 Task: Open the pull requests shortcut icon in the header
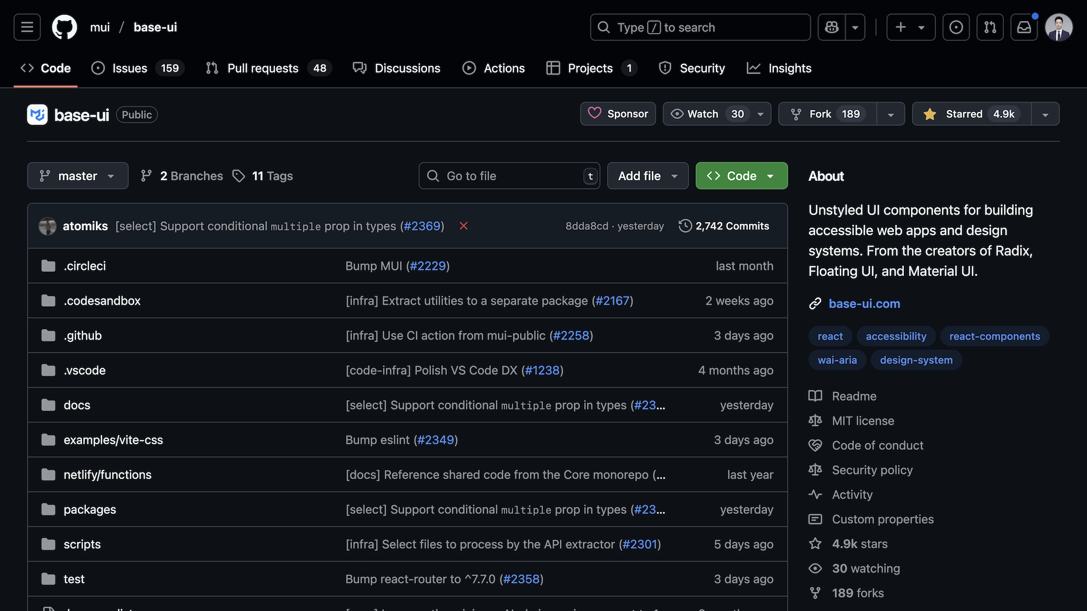990,27
